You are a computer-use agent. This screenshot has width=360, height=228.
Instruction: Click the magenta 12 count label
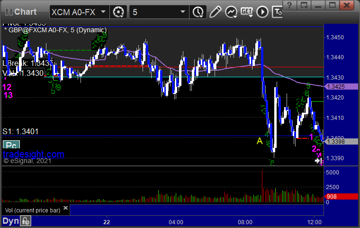(x=7, y=87)
